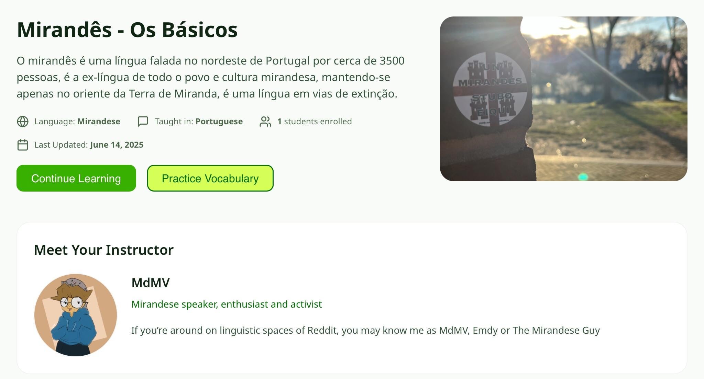The height and width of the screenshot is (379, 704).
Task: Click the students enrolled people icon
Action: [265, 122]
